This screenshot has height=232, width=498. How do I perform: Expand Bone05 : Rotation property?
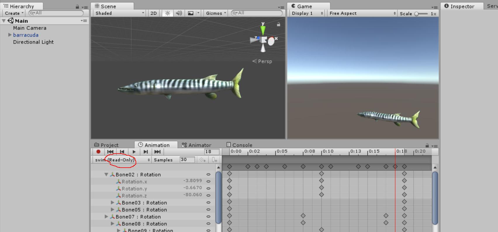pos(113,209)
